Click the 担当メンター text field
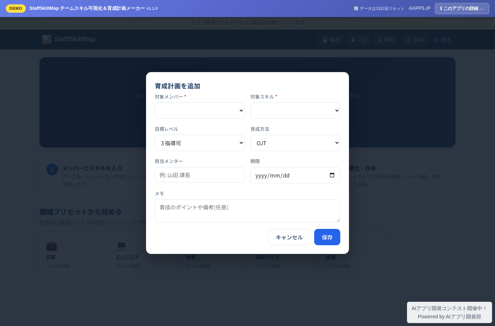Viewport: 495px width, 326px height. [x=200, y=175]
